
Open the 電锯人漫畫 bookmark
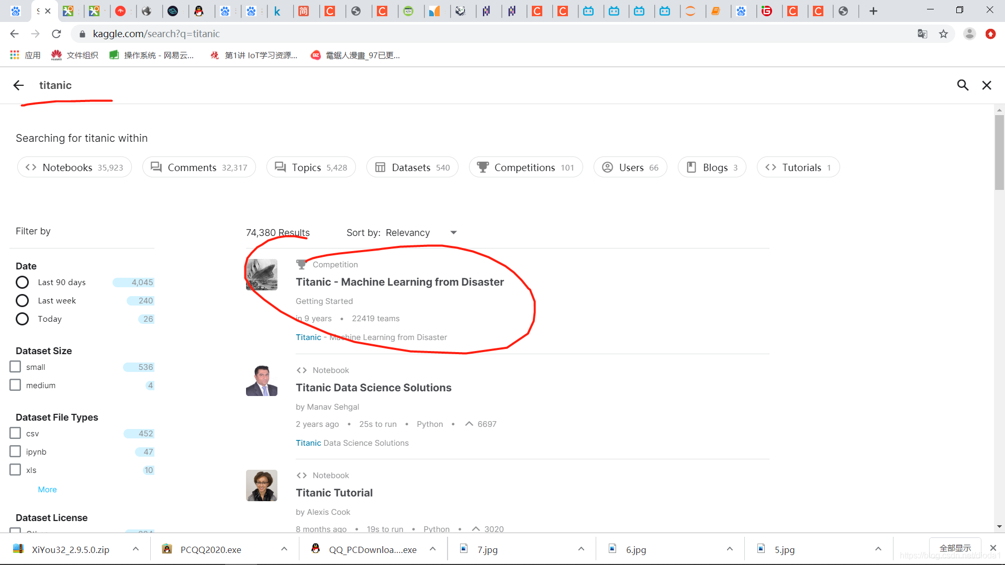[x=355, y=55]
